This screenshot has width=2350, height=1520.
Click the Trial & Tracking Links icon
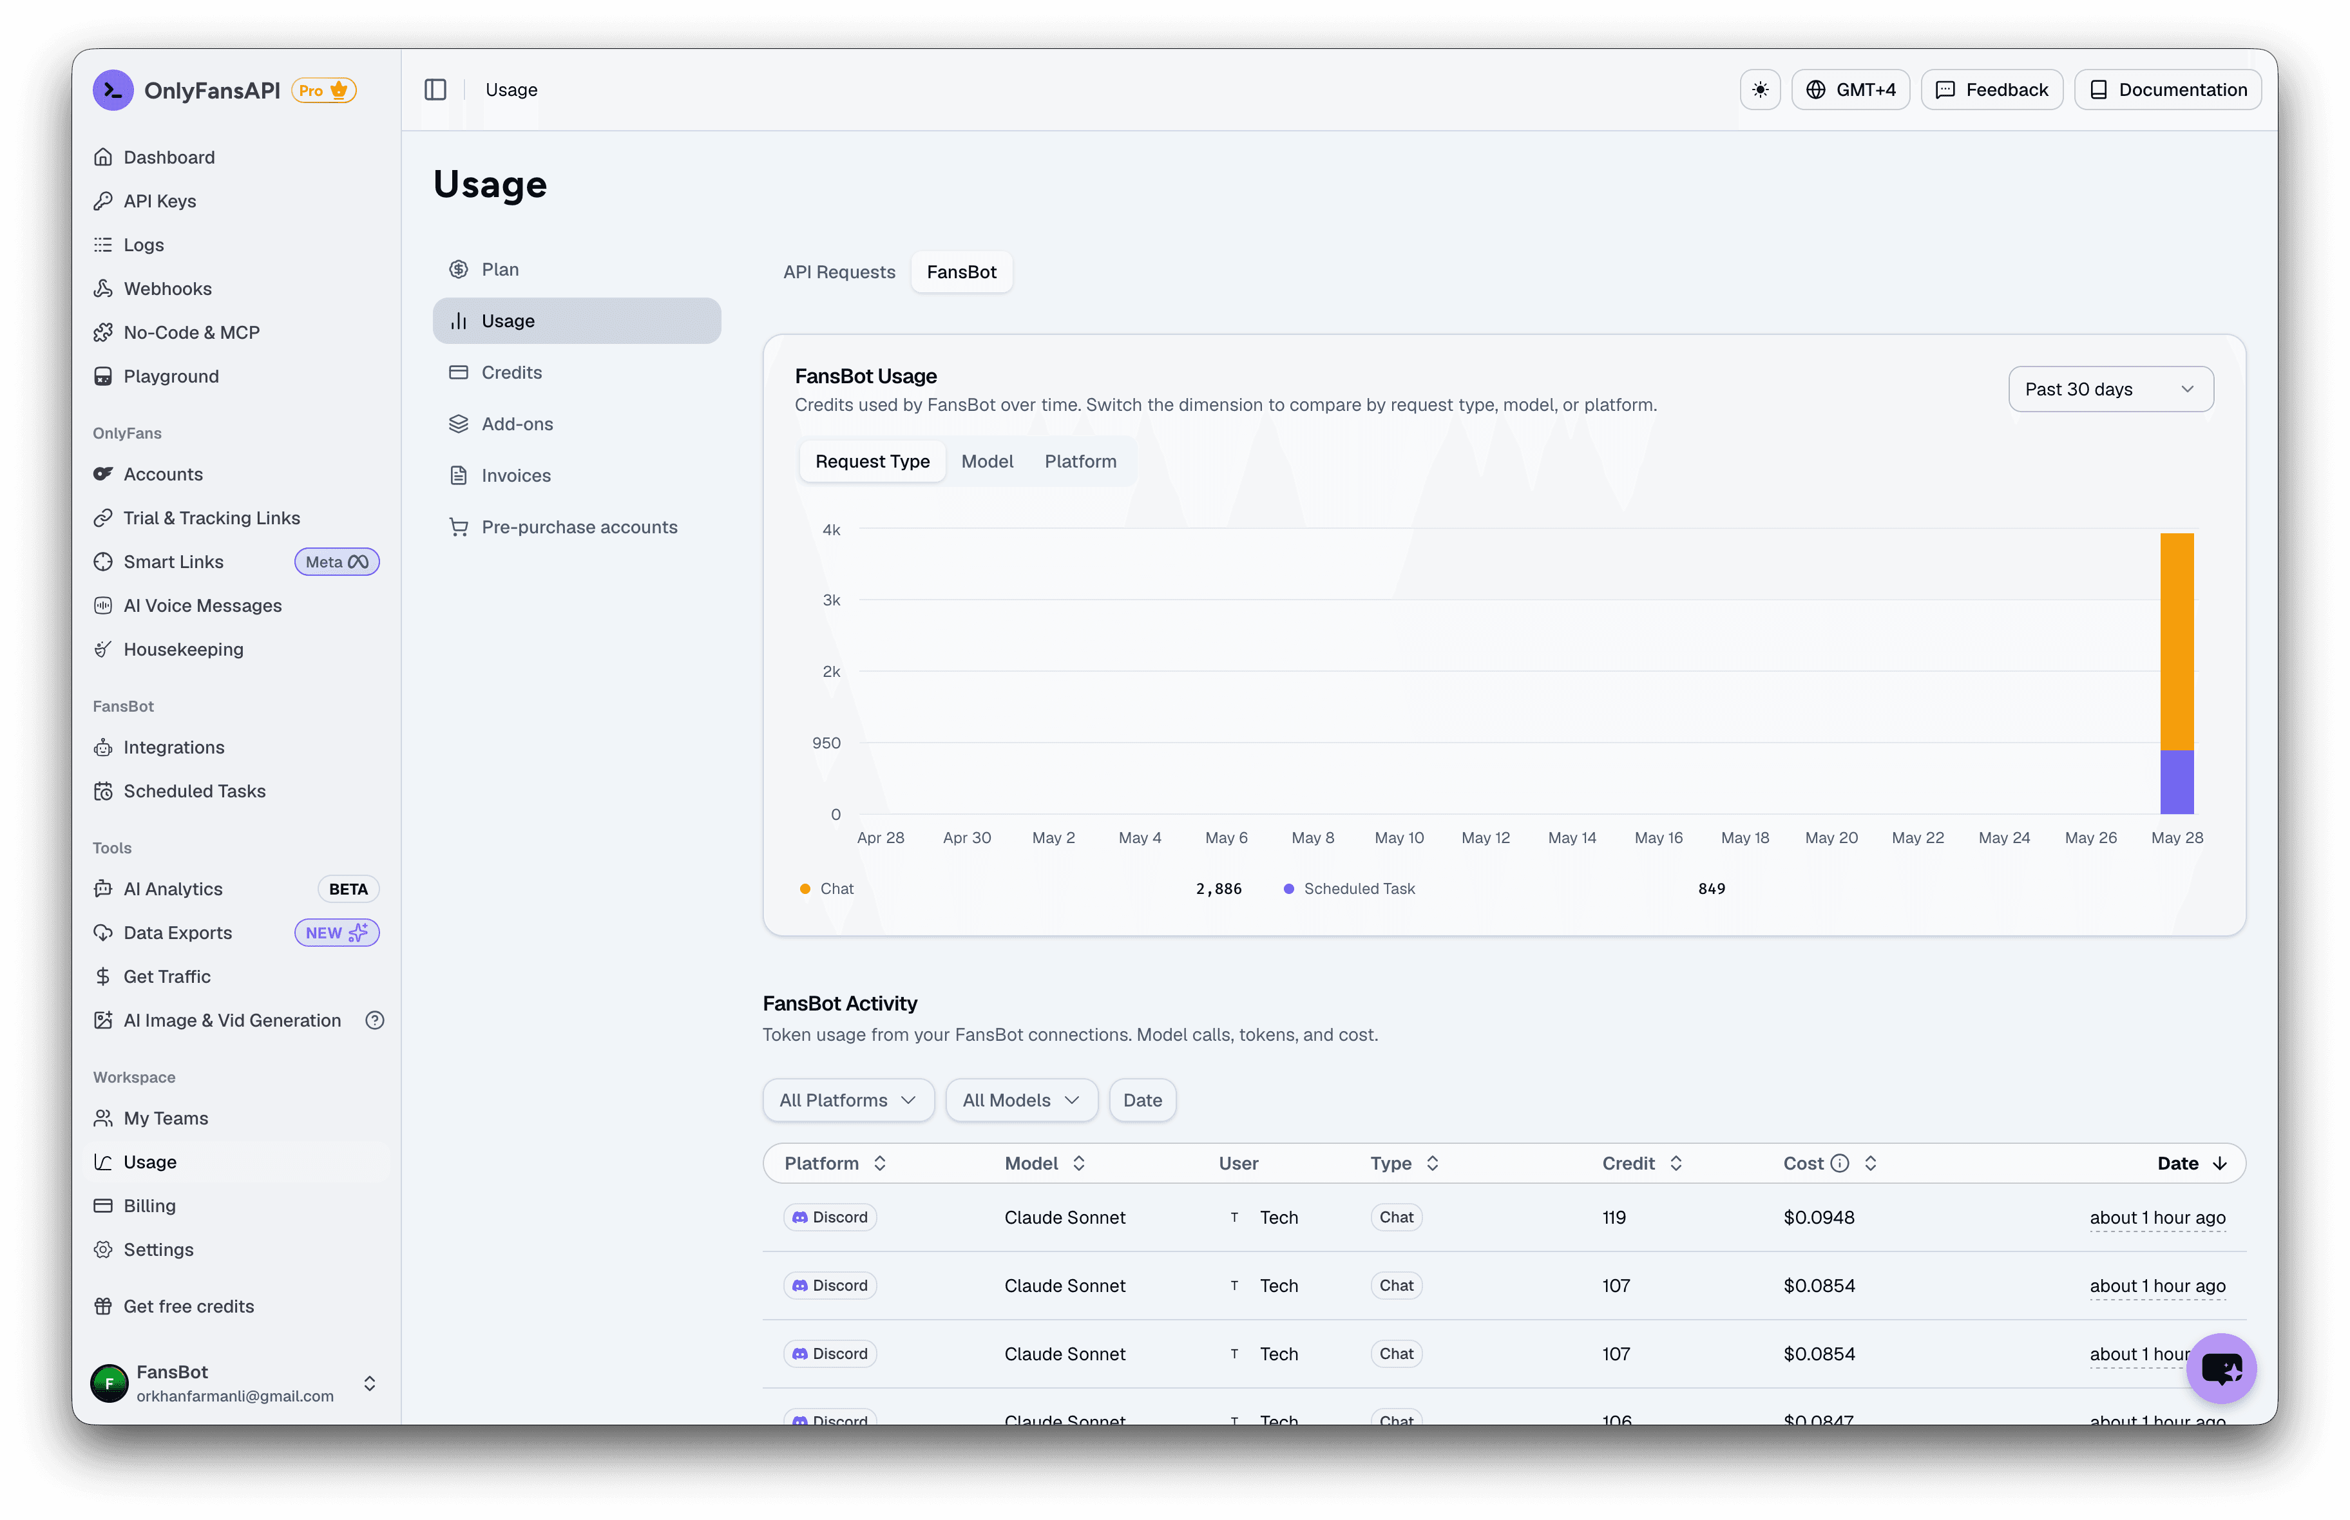click(102, 517)
